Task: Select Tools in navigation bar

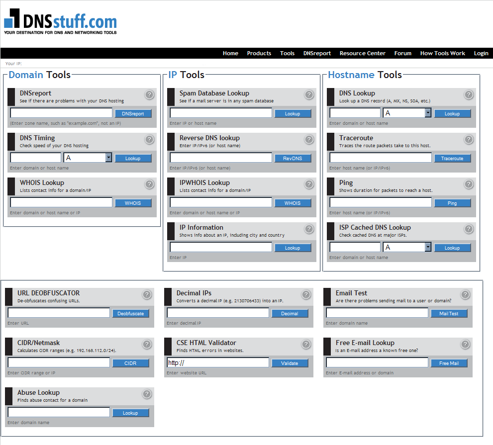Action: coord(288,53)
